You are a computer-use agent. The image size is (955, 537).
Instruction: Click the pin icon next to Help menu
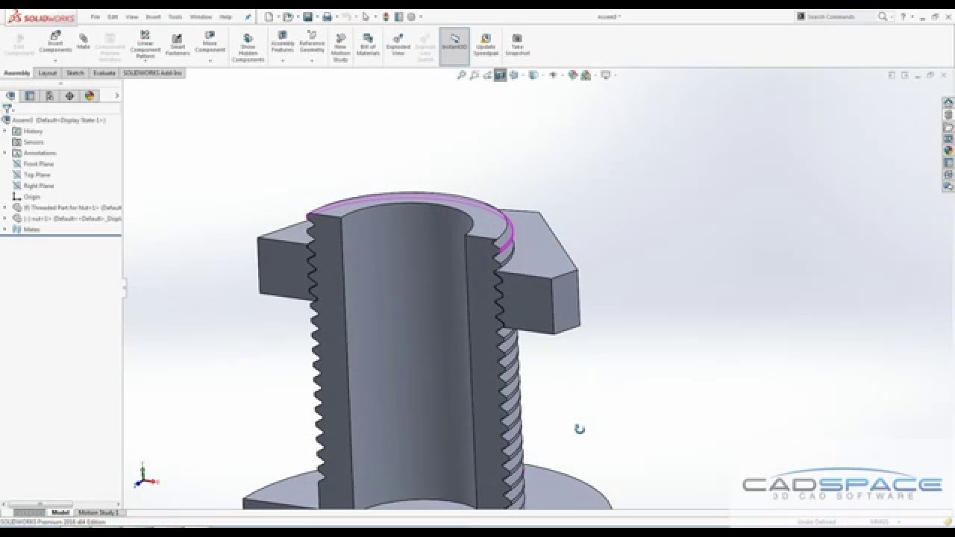click(248, 16)
